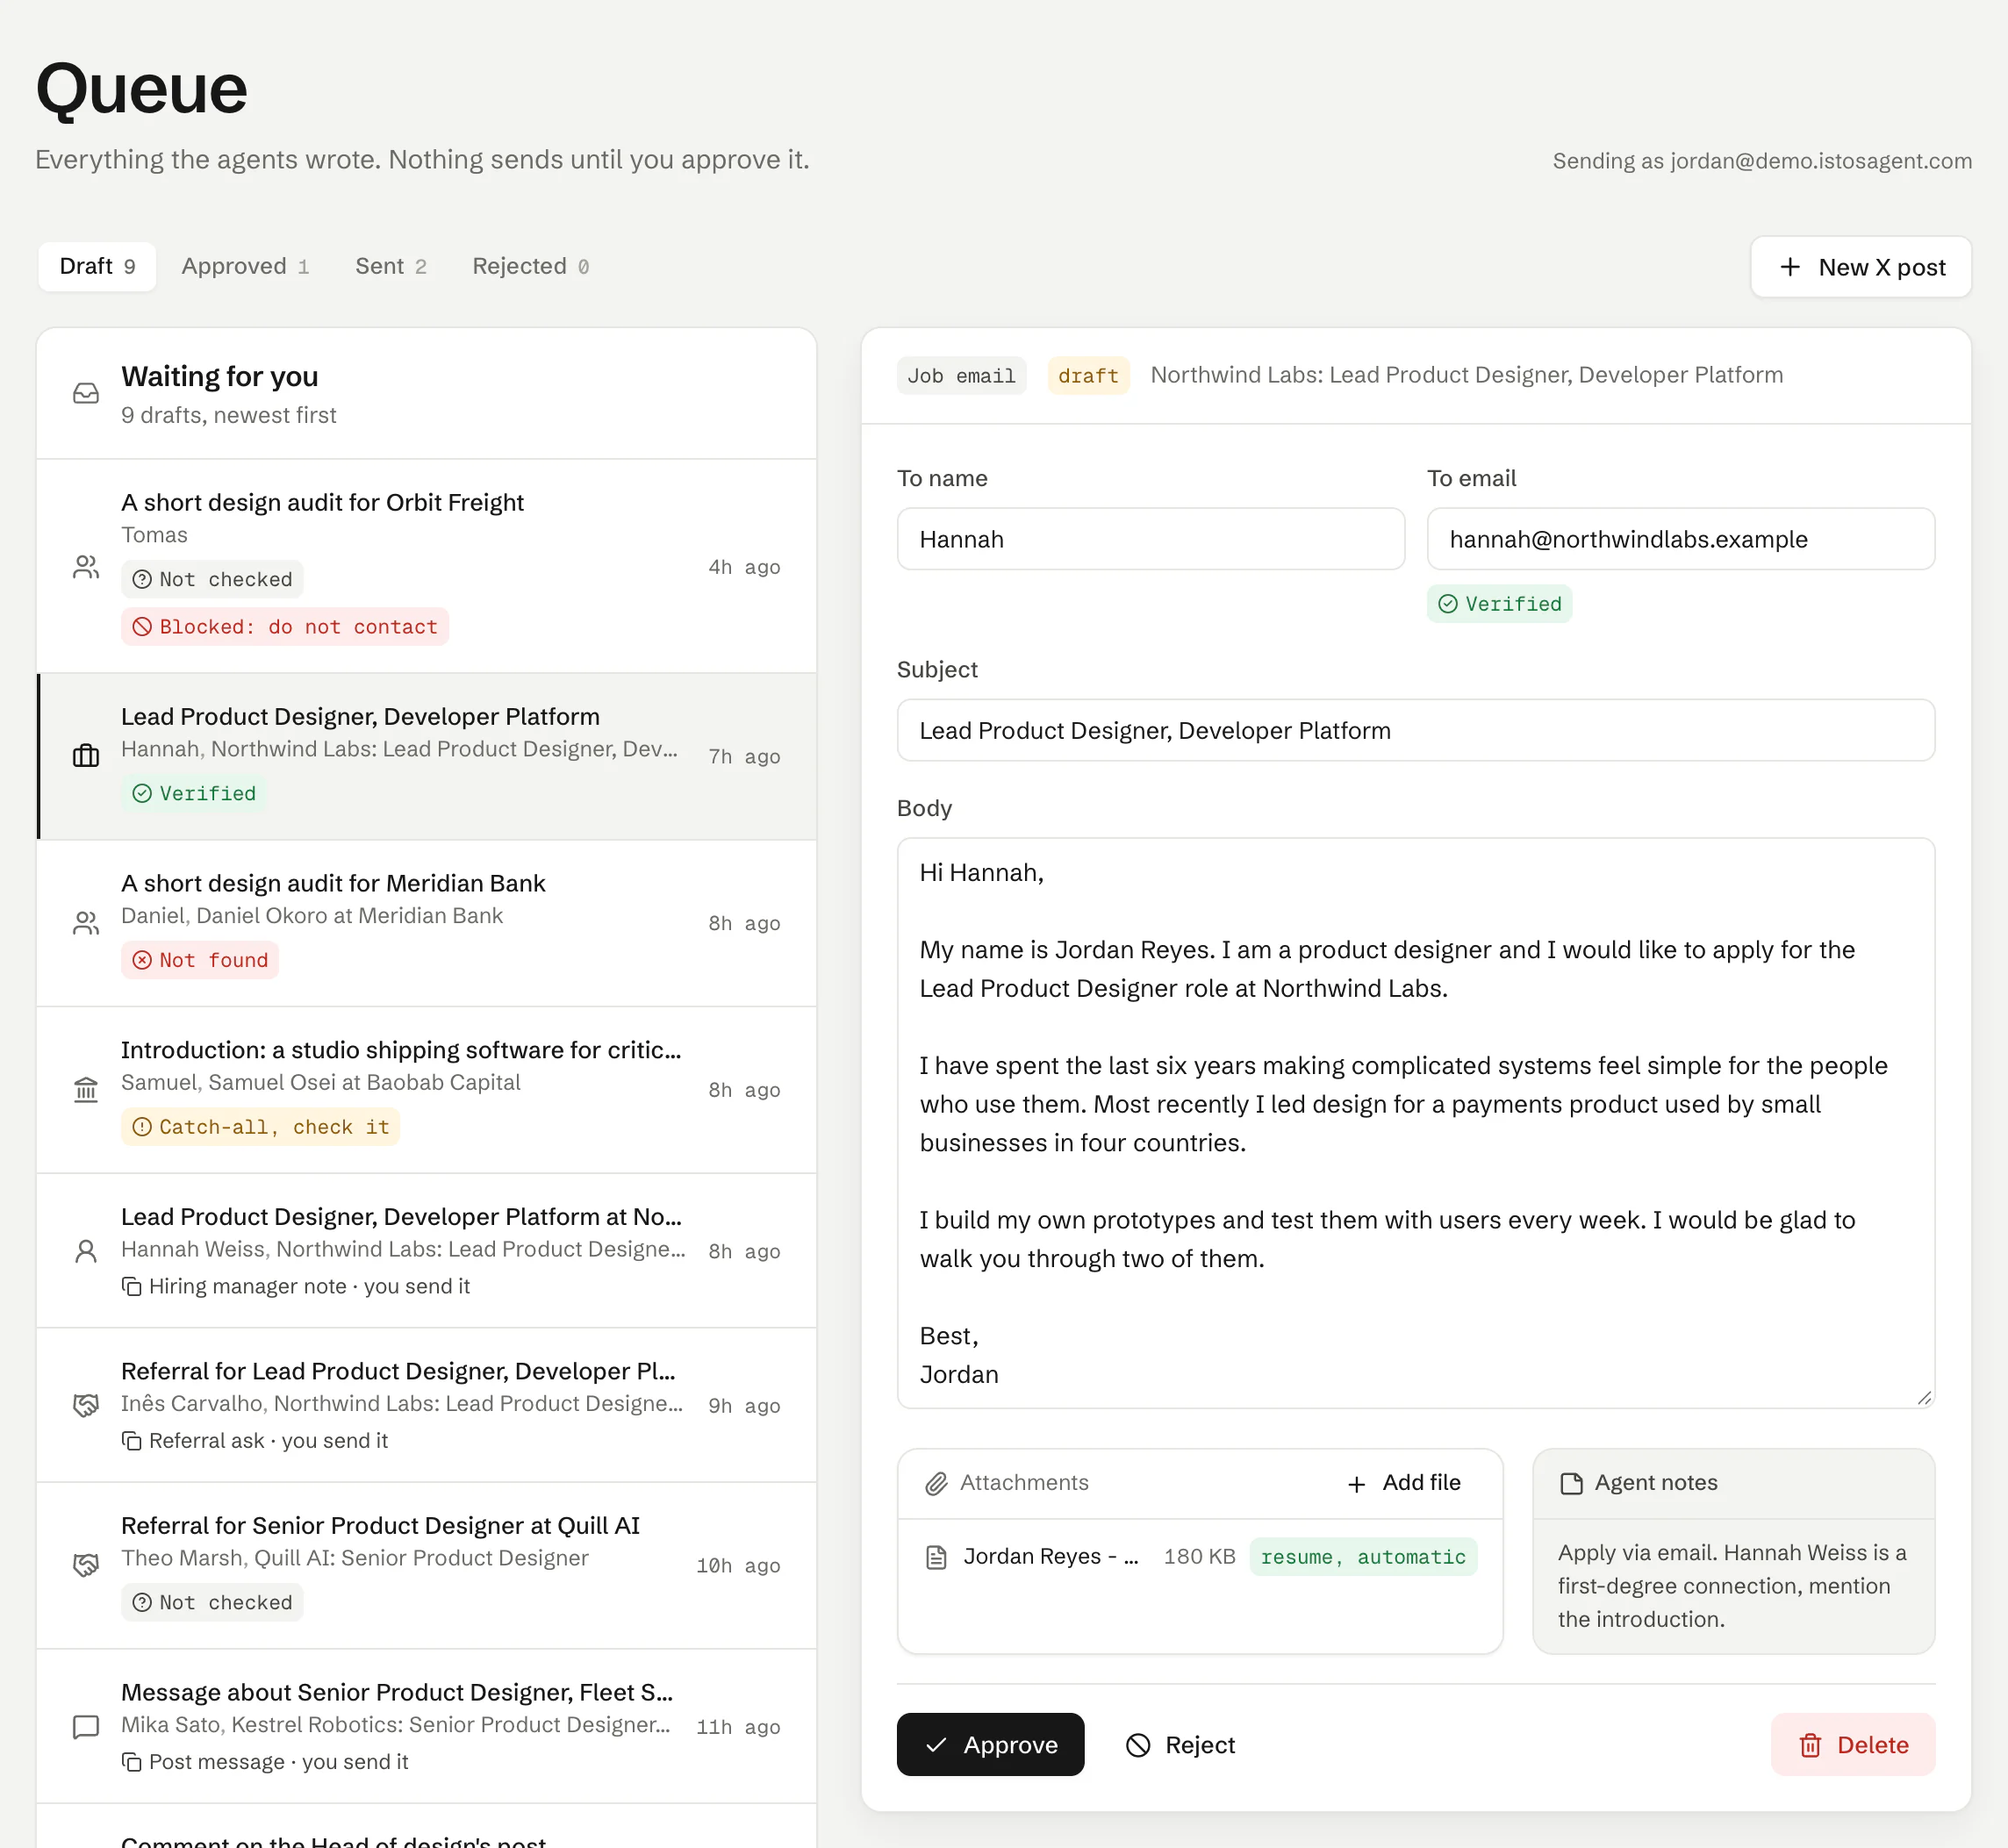The width and height of the screenshot is (2008, 1848).
Task: Click the people icon on Orbit Freight row
Action: [x=86, y=567]
